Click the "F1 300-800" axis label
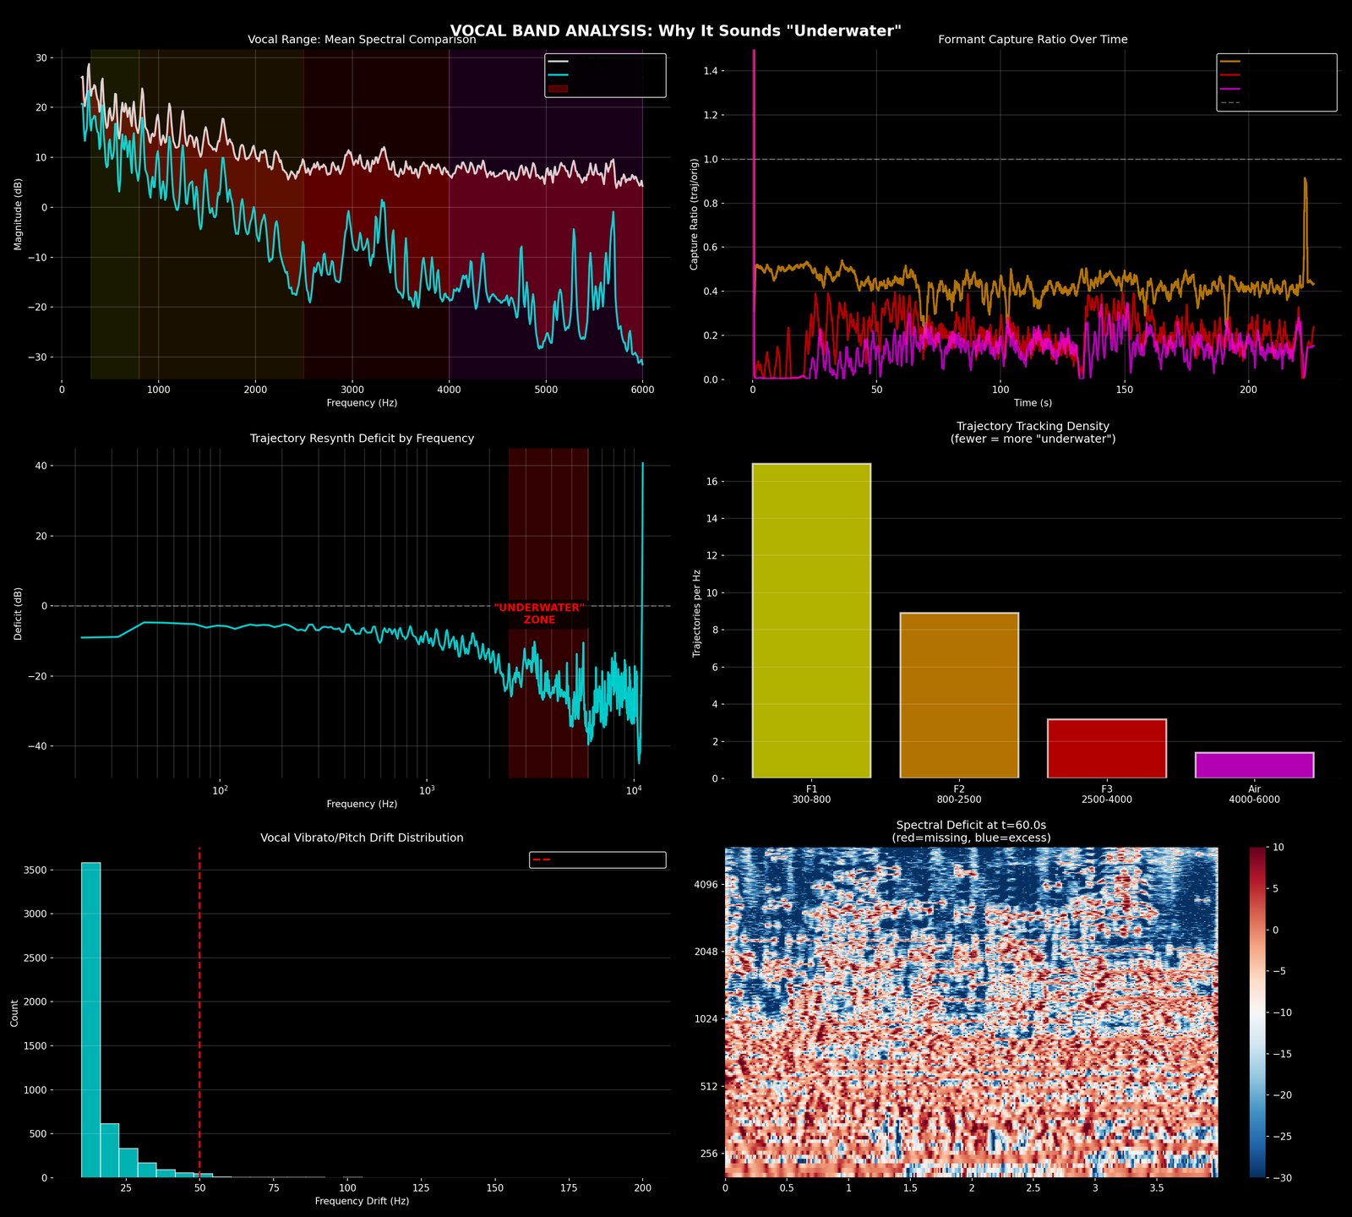This screenshot has height=1217, width=1352. coord(811,794)
